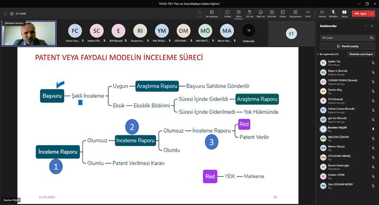
Task: Open Uygulamalar apps in toolbar
Action: [x=295, y=13]
